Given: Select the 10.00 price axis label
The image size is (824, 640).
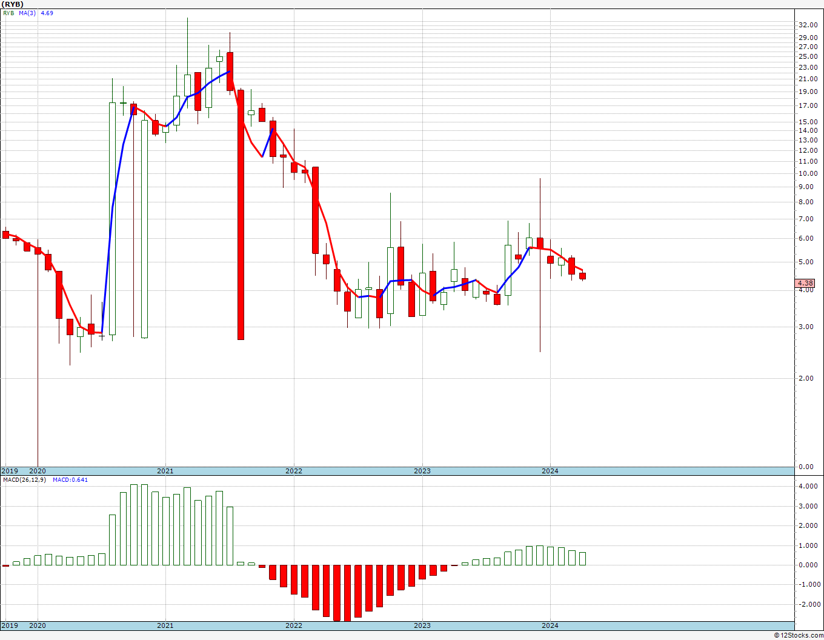Looking at the screenshot, I should click(808, 173).
